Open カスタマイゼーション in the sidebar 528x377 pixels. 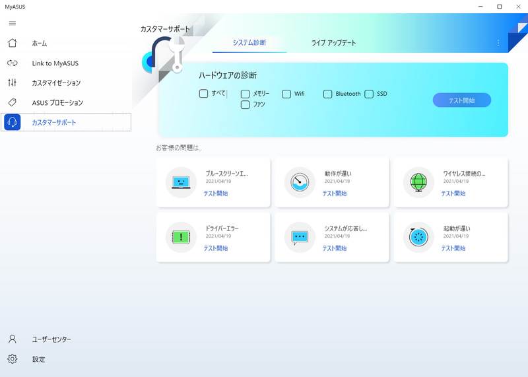(x=66, y=83)
